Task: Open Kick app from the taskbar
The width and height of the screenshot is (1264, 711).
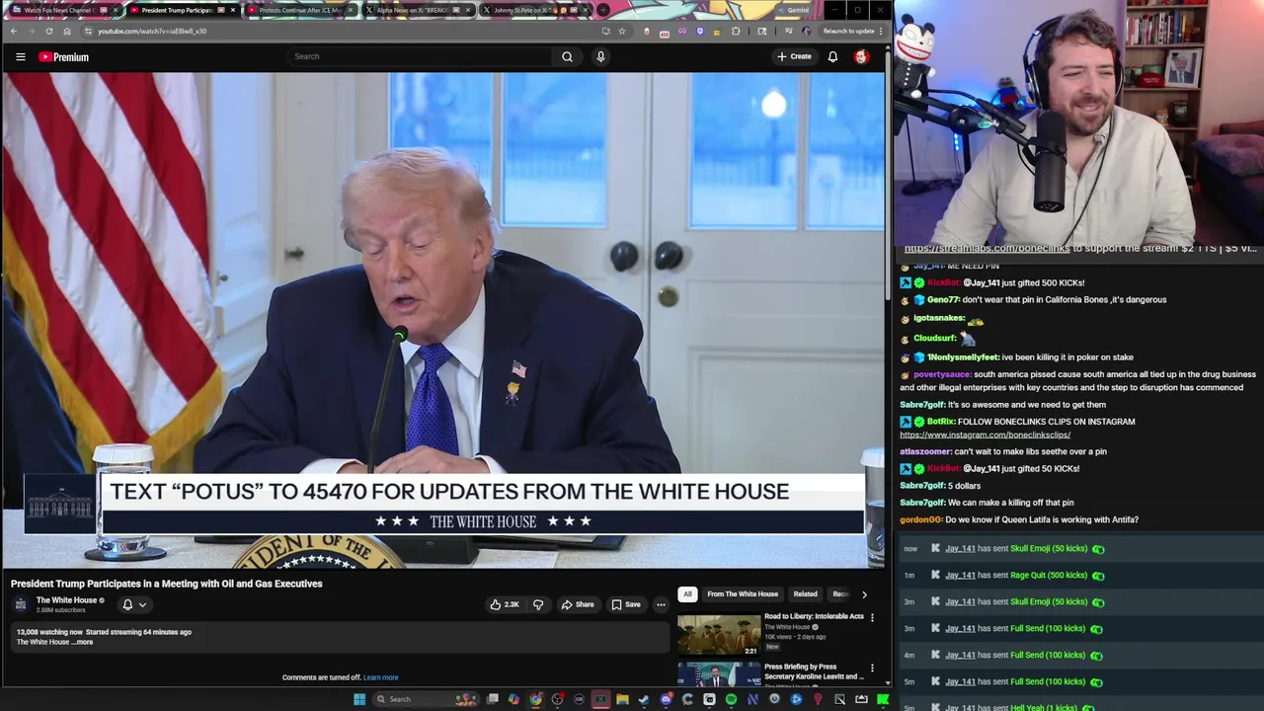Action: click(x=883, y=699)
